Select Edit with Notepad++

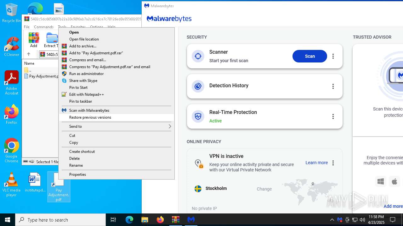tap(116, 94)
